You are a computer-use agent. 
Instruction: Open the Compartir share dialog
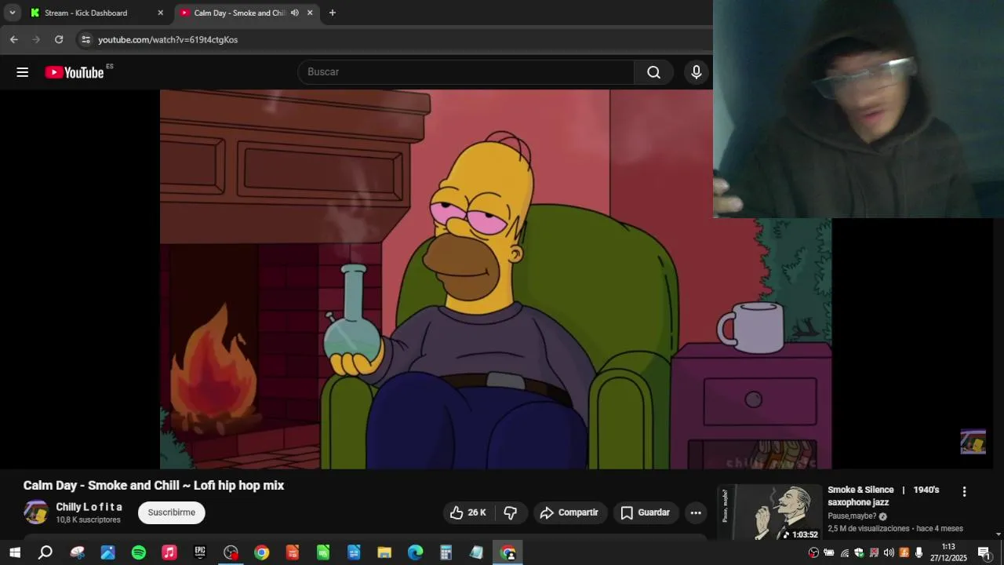click(570, 512)
